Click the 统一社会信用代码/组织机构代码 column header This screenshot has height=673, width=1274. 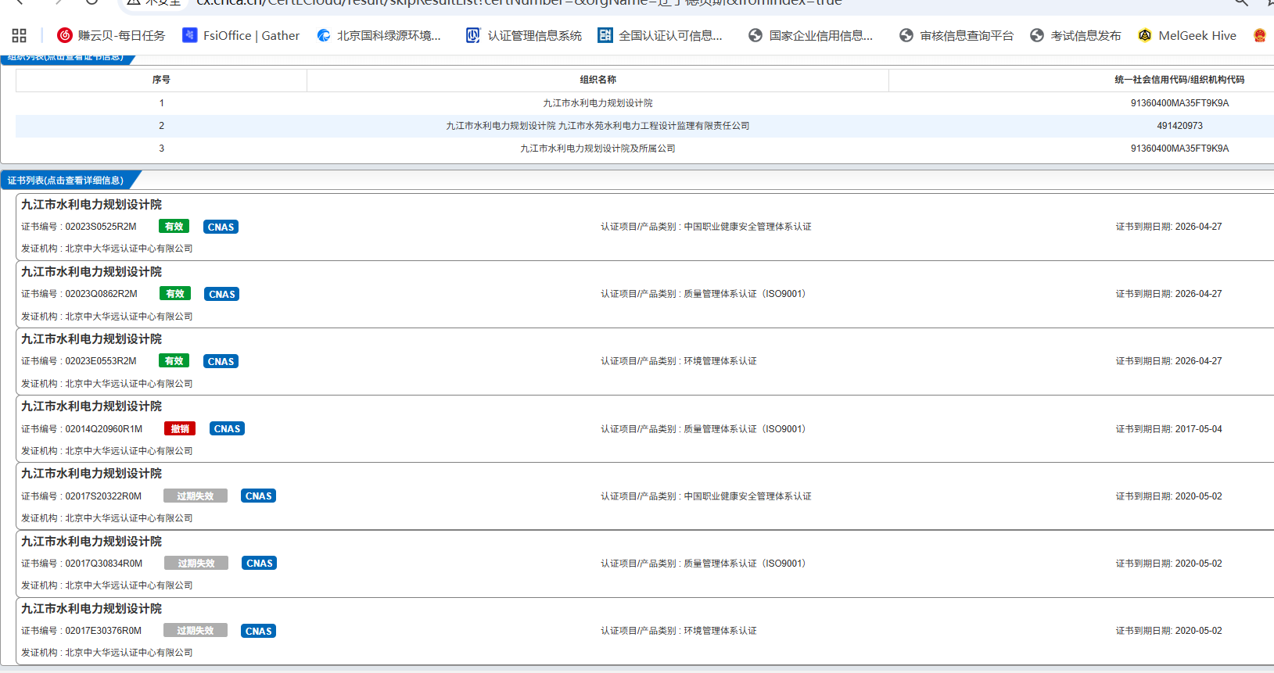point(1179,80)
